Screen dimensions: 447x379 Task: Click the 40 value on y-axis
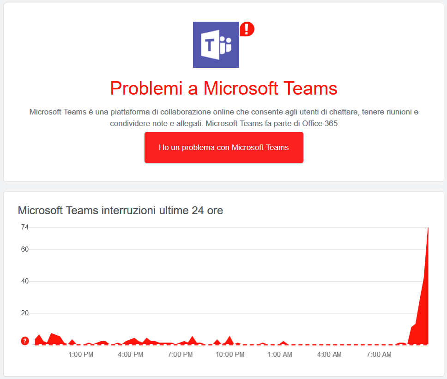click(x=25, y=281)
